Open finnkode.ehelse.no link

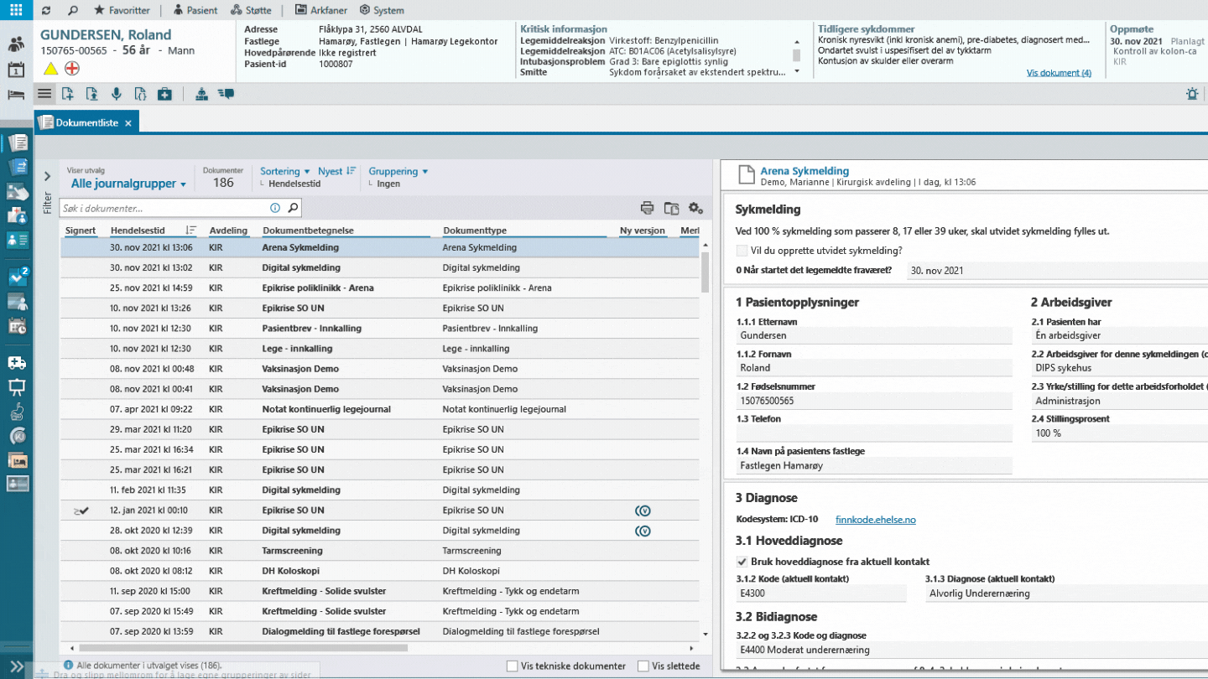click(x=874, y=520)
